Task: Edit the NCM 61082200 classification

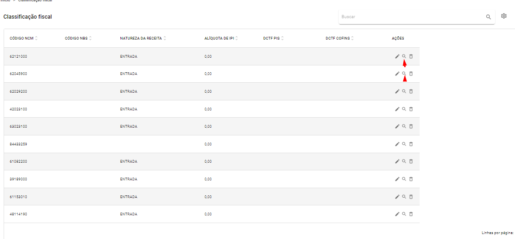Action: [397, 161]
